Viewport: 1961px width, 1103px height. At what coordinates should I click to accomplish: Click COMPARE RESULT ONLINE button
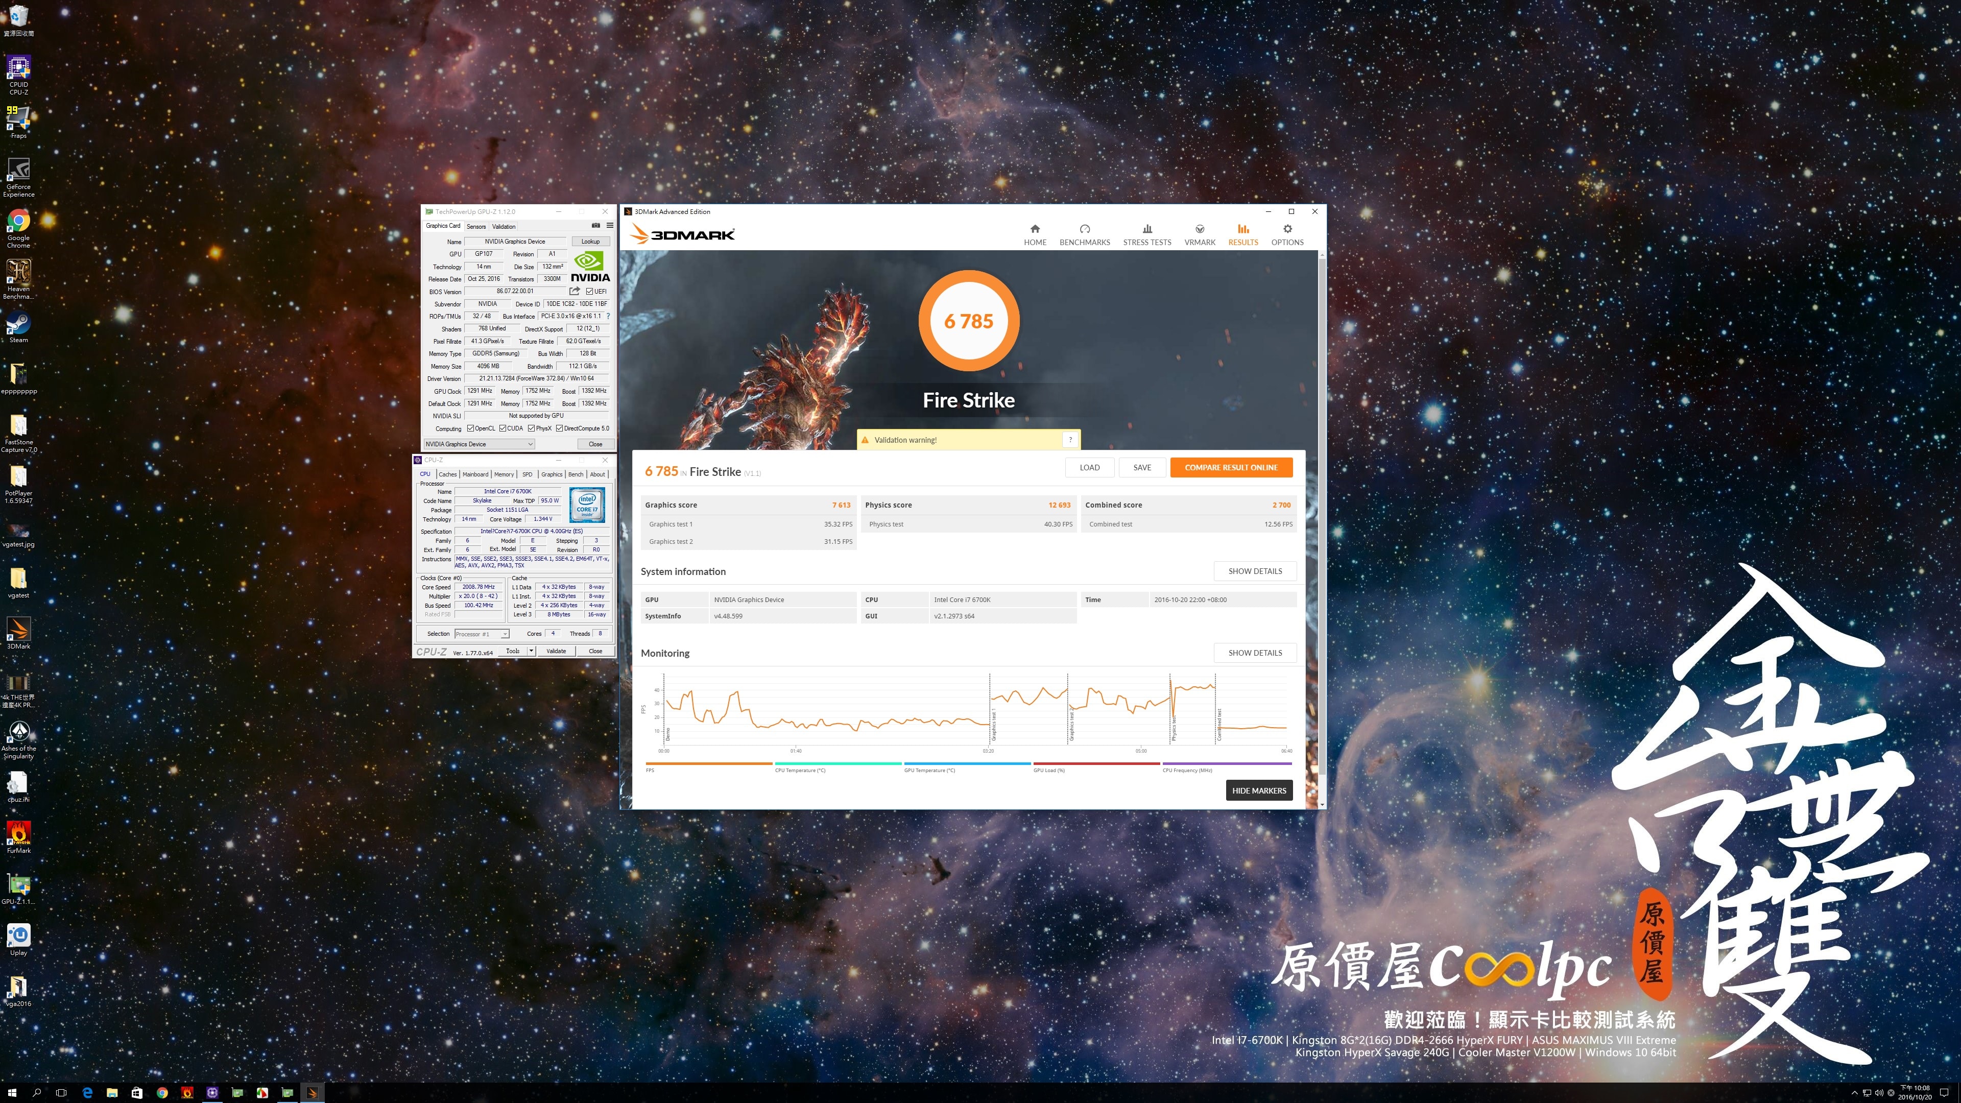1231,467
